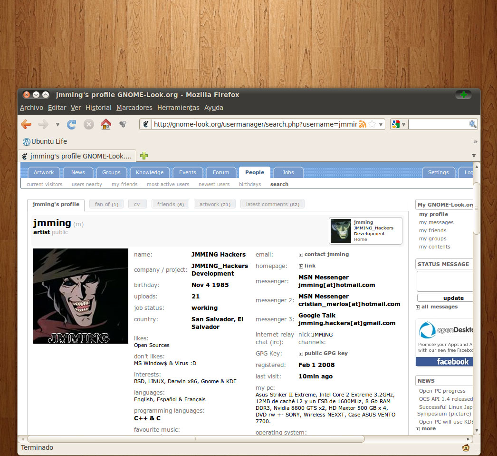Open the address bar history dropdown

click(x=381, y=125)
